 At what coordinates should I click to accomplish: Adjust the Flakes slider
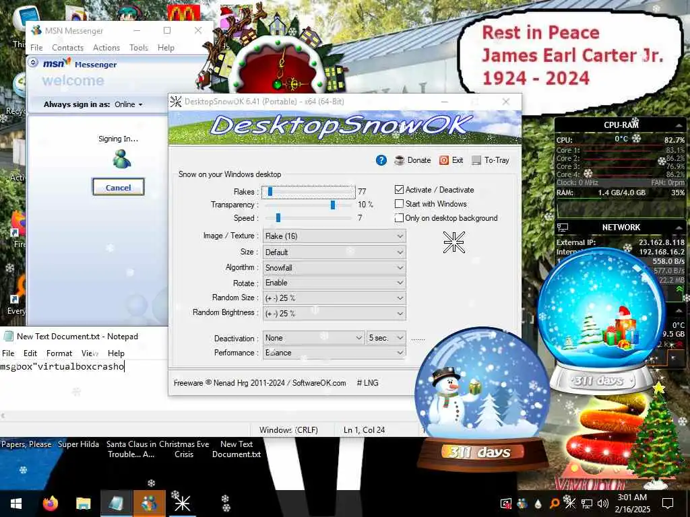click(x=309, y=192)
